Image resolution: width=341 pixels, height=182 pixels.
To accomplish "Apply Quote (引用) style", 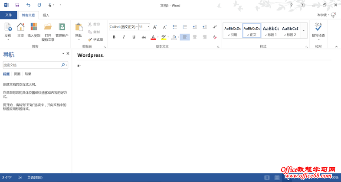I will [233, 31].
